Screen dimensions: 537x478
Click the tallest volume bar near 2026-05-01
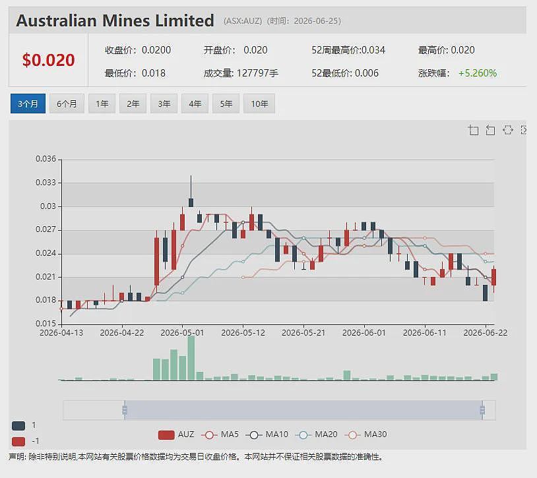[x=191, y=358]
